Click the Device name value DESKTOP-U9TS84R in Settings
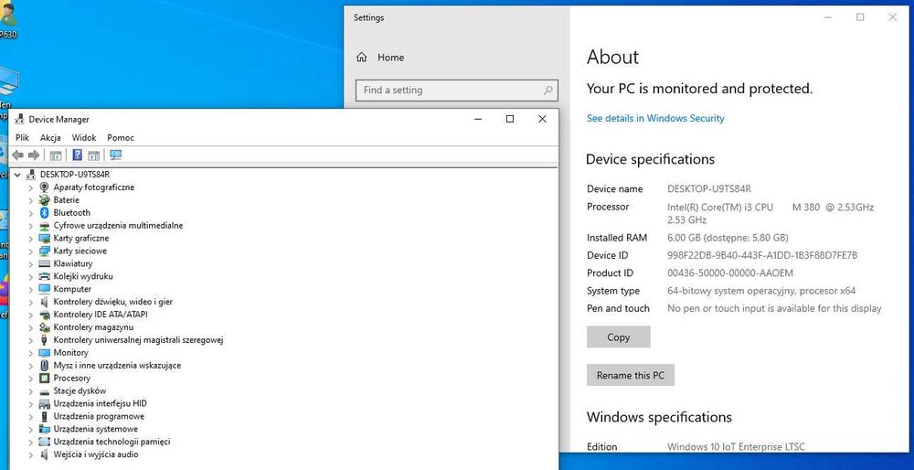This screenshot has height=470, width=914. click(x=709, y=189)
